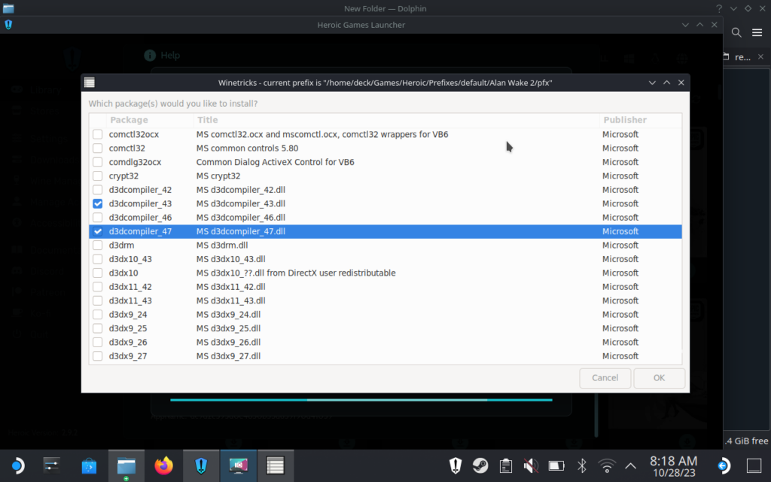Open battery status tray icon
Viewport: 771px width, 482px height.
pyautogui.click(x=556, y=465)
